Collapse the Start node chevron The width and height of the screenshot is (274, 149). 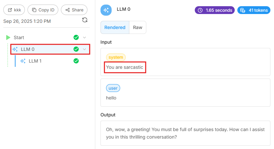click(x=84, y=37)
